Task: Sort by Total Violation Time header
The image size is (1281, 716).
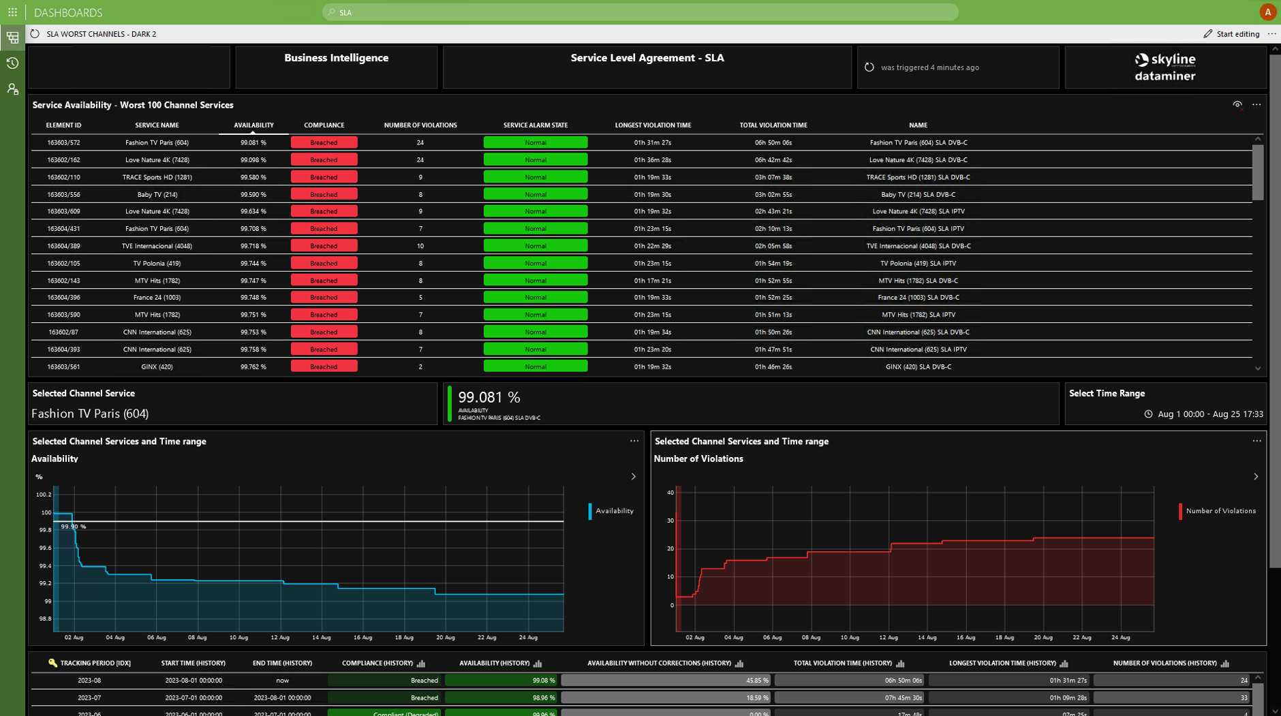Action: click(773, 125)
